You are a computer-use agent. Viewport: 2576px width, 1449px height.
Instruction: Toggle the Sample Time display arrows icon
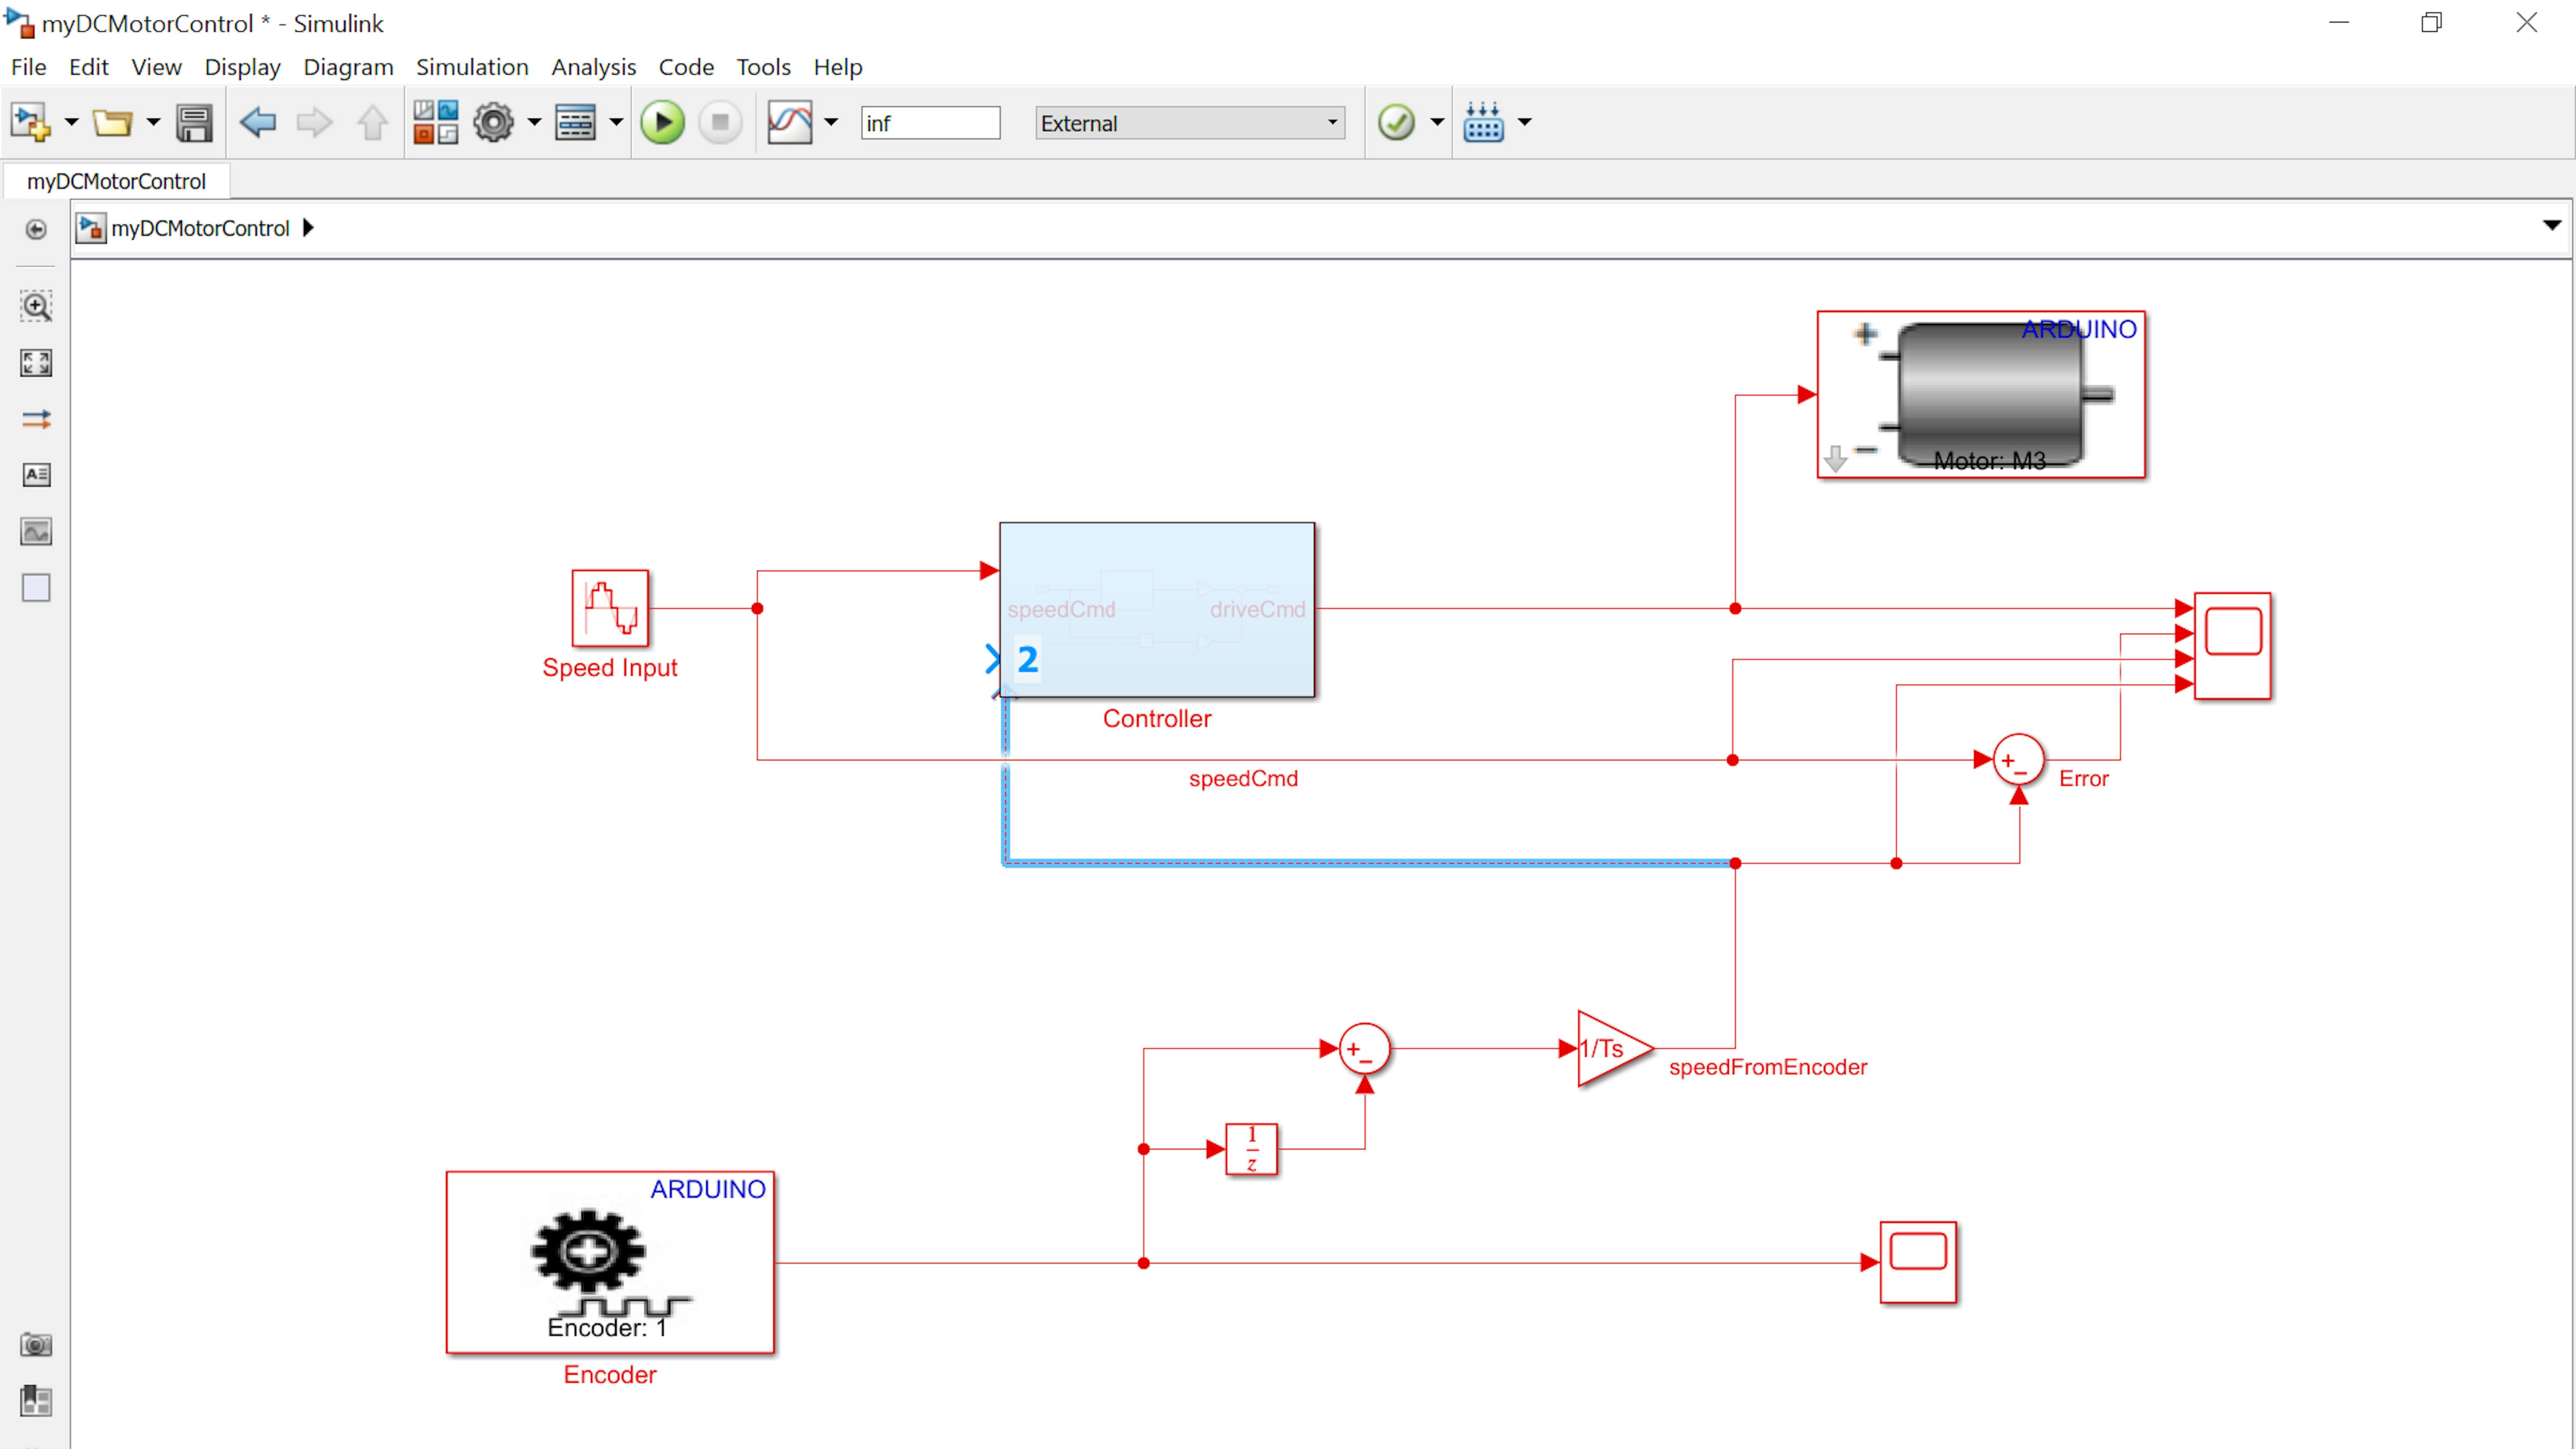tap(36, 419)
